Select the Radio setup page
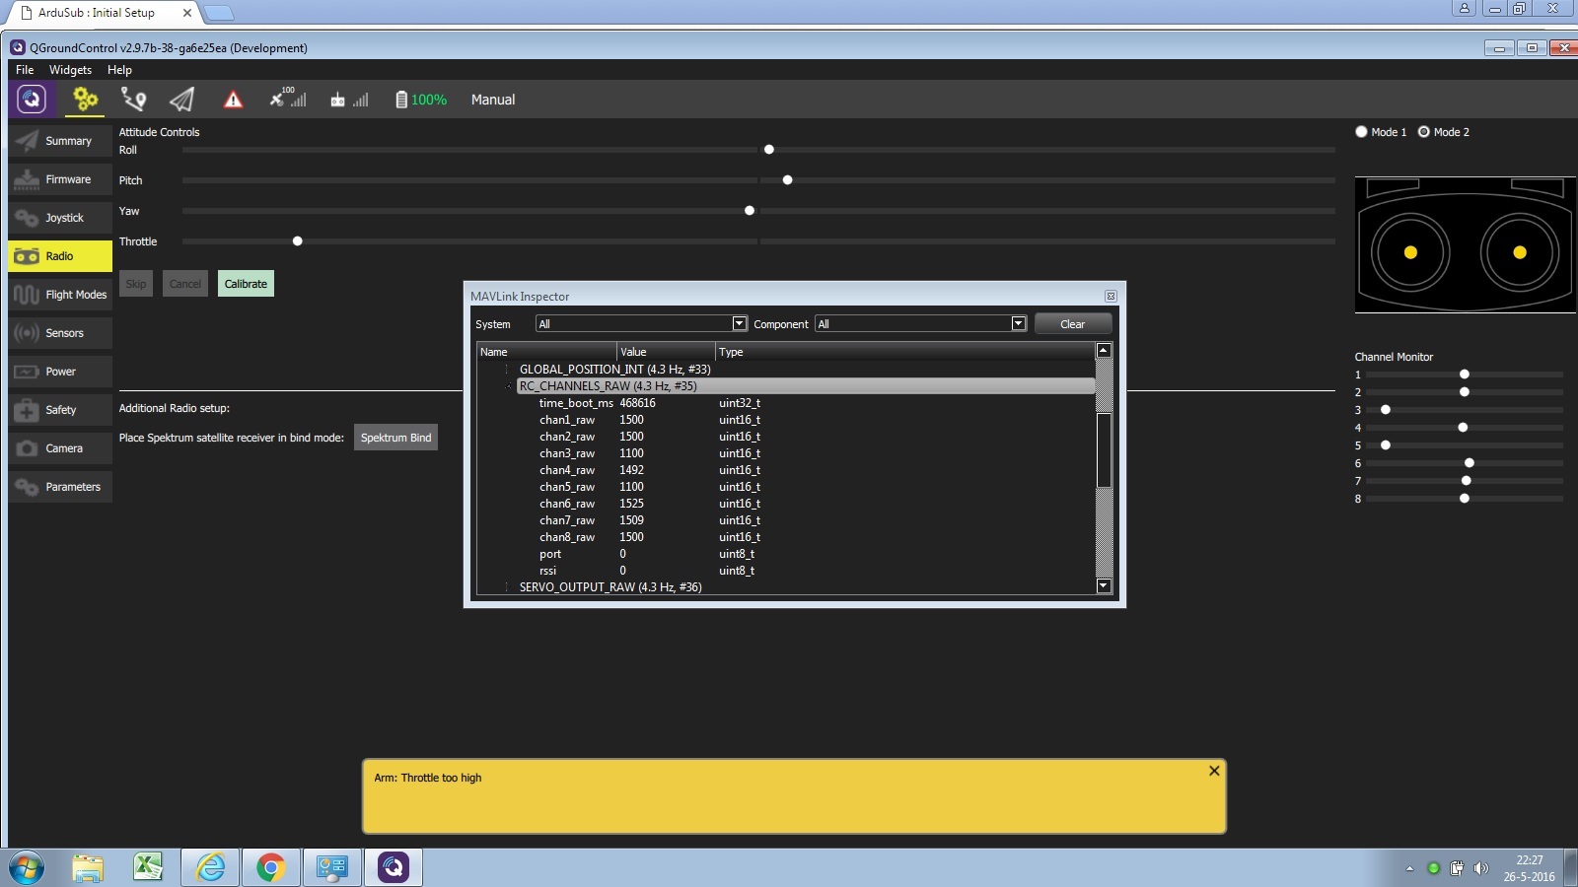The image size is (1578, 887). pos(60,256)
